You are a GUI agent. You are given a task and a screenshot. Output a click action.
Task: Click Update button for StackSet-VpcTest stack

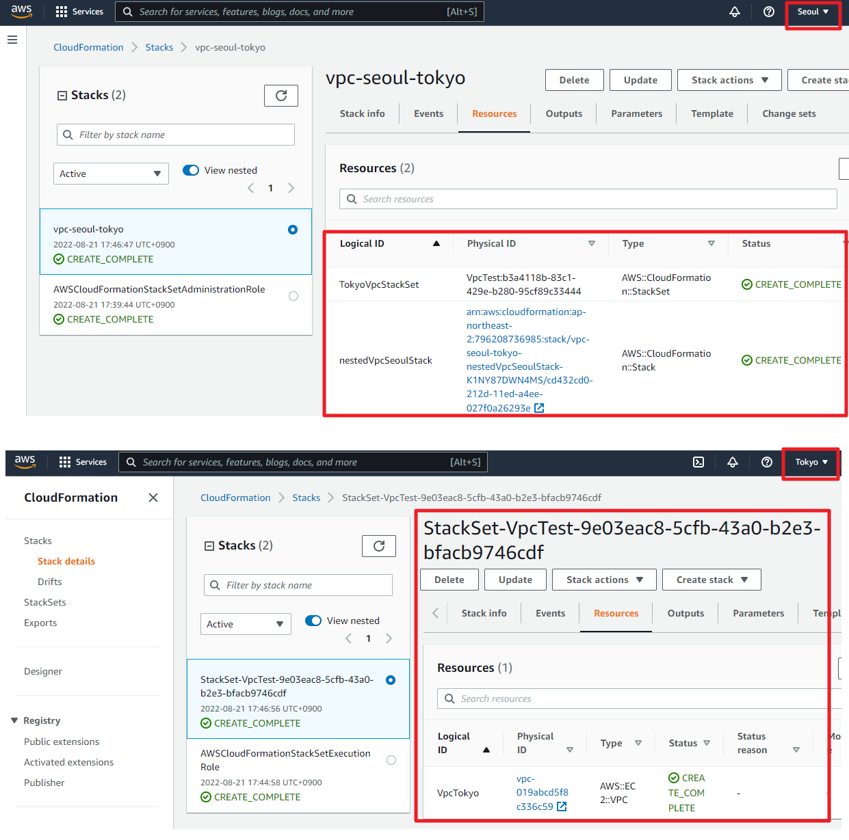pyautogui.click(x=515, y=580)
